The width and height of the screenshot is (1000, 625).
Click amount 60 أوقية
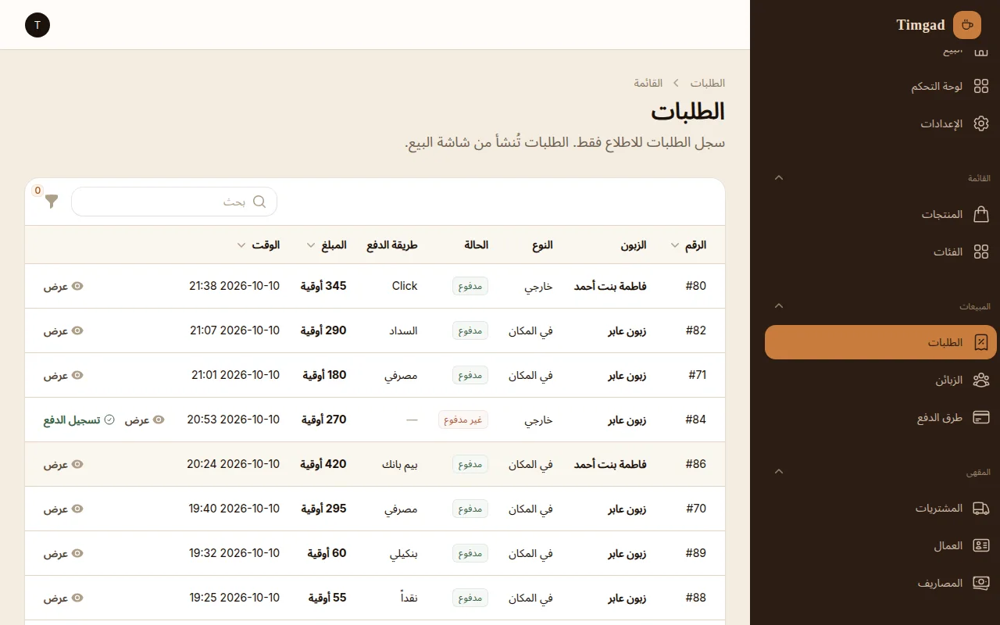(327, 553)
